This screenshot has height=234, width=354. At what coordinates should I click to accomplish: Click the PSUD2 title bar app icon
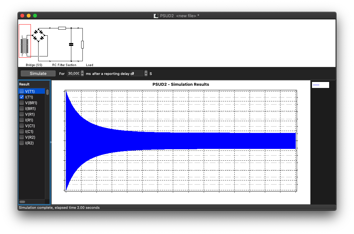156,16
